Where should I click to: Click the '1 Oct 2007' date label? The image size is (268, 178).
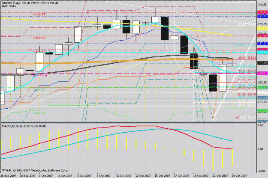click(46, 175)
